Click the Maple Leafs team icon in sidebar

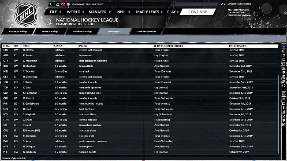pyautogui.click(x=284, y=46)
